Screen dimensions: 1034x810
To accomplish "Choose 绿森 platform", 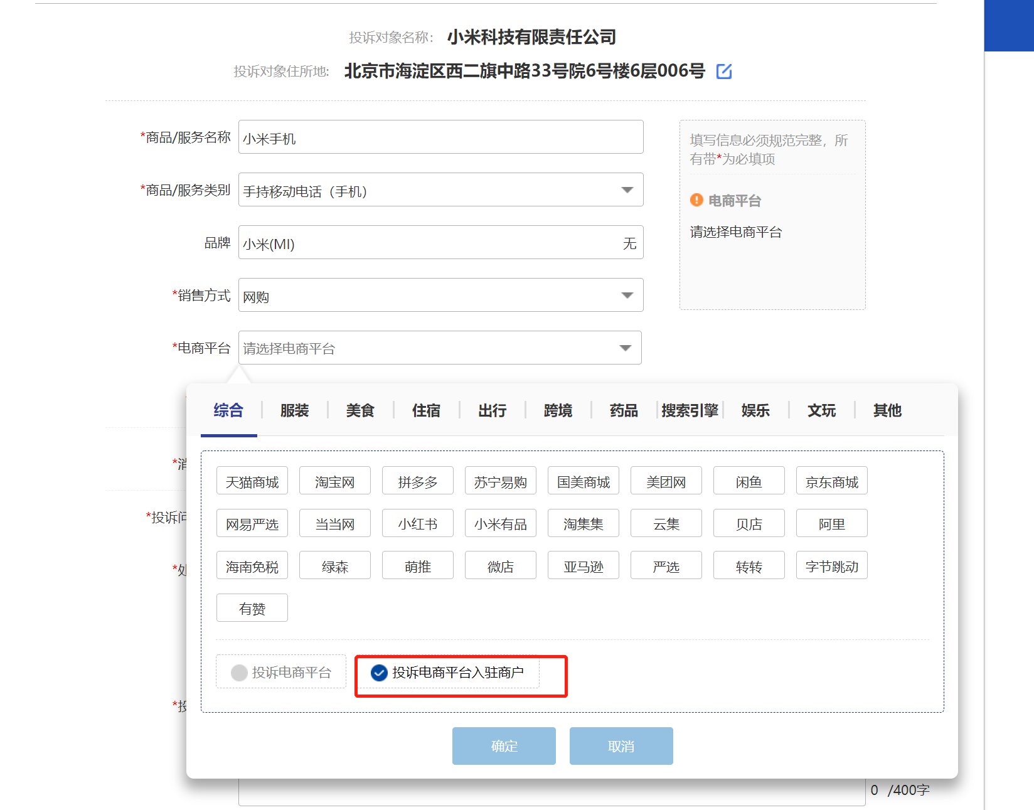I will click(335, 566).
